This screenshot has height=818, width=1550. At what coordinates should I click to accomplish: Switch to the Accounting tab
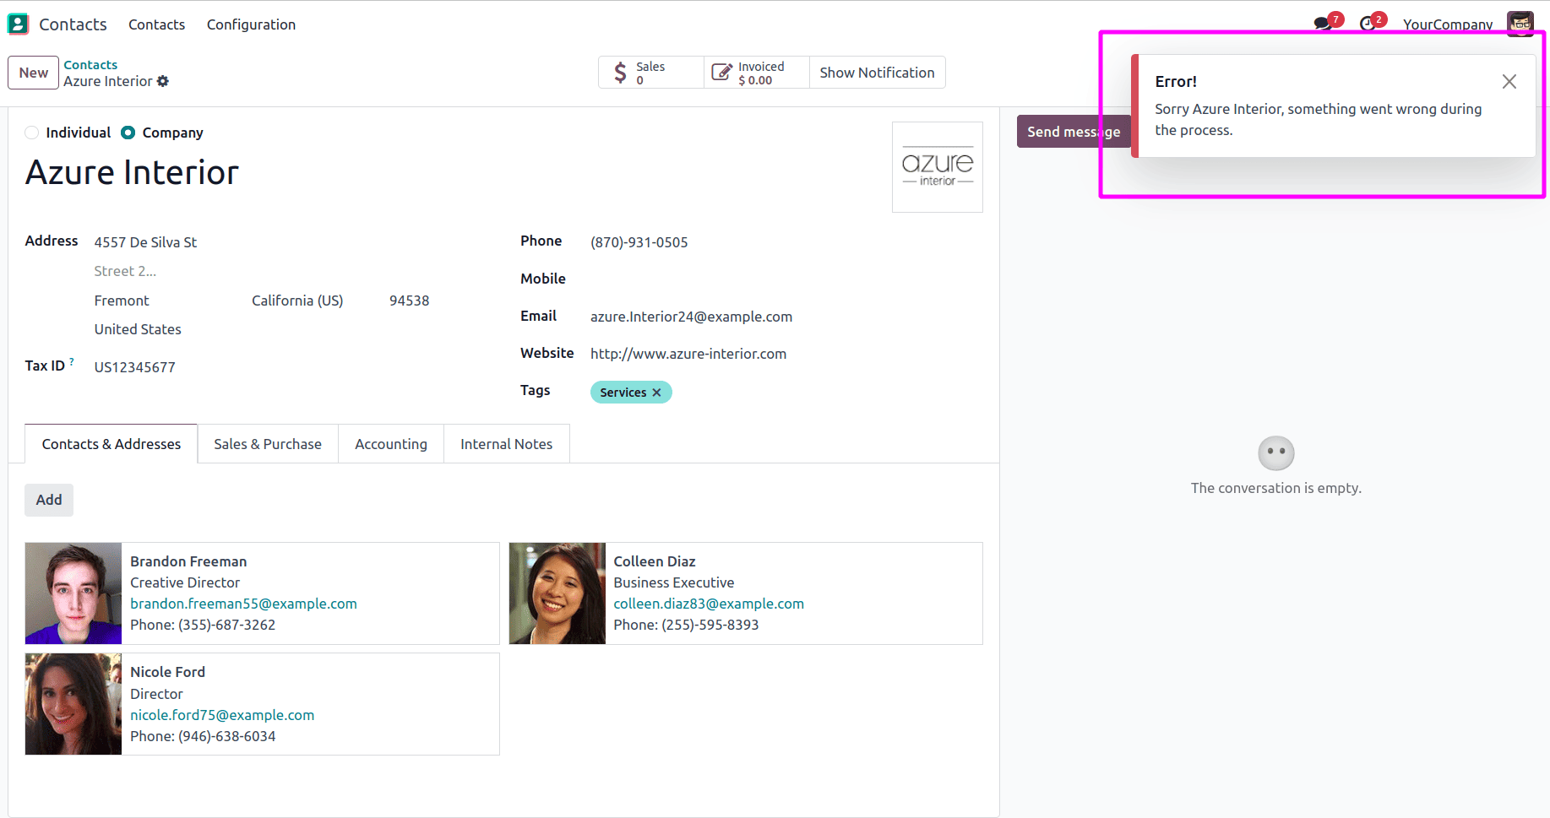click(391, 444)
